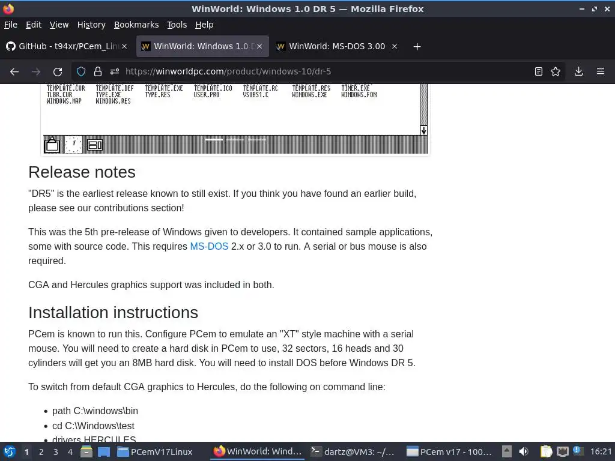
Task: Switch to virtual desktop 4
Action: click(x=70, y=452)
